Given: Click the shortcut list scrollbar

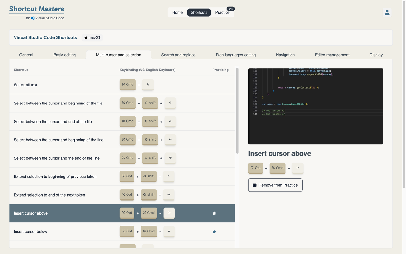Looking at the screenshot, I should click(237, 110).
